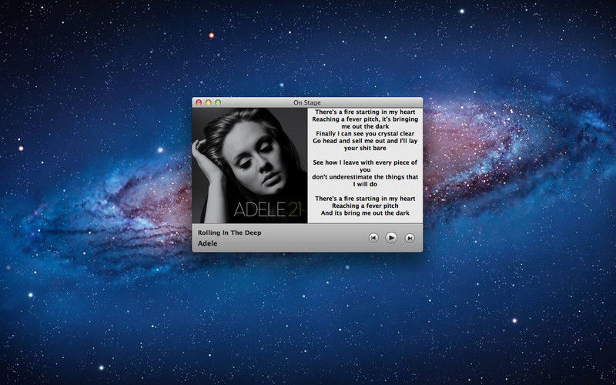
Task: Click lyric "don't underestimate the things that"
Action: click(x=365, y=177)
